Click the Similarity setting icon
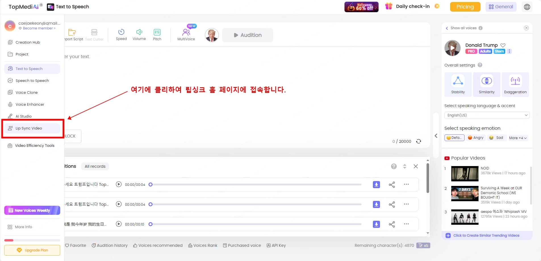This screenshot has width=541, height=261. point(487,81)
